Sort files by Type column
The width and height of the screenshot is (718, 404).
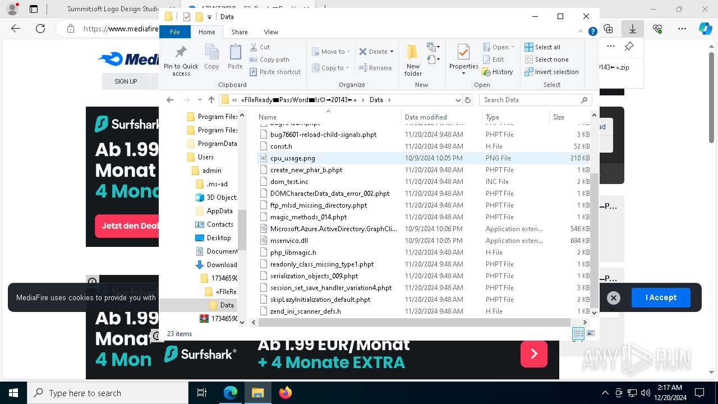(516, 117)
